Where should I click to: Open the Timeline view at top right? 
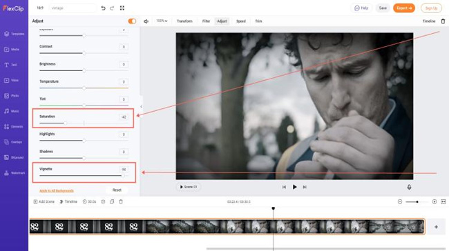429,21
